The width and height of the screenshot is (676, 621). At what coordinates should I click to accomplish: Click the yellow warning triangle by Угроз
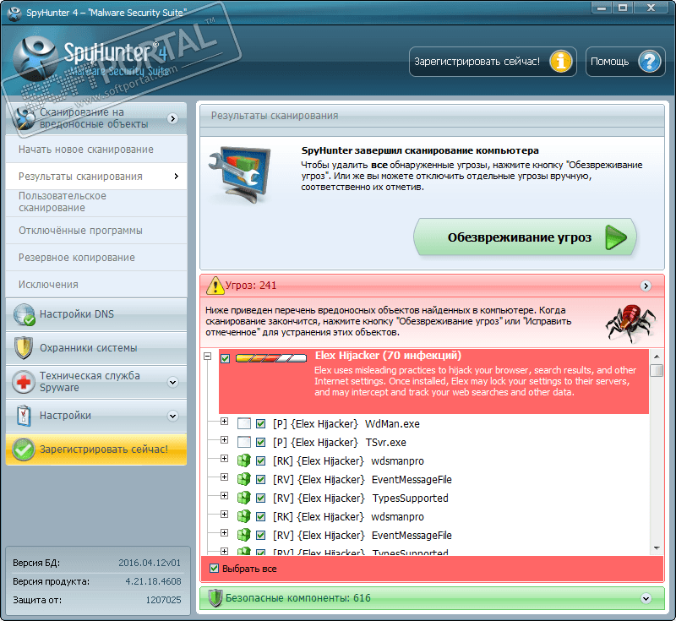215,286
